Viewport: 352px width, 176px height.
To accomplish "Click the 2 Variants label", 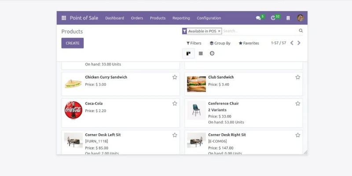I will [217, 110].
